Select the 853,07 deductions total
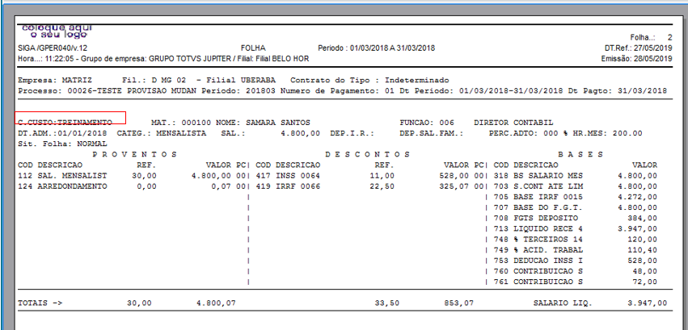Screen dimensions: 688x330 pyautogui.click(x=459, y=303)
